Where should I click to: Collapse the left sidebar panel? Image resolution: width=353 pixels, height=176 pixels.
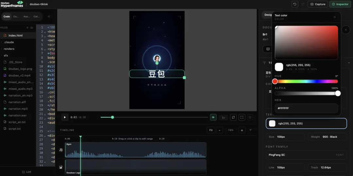(49, 16)
